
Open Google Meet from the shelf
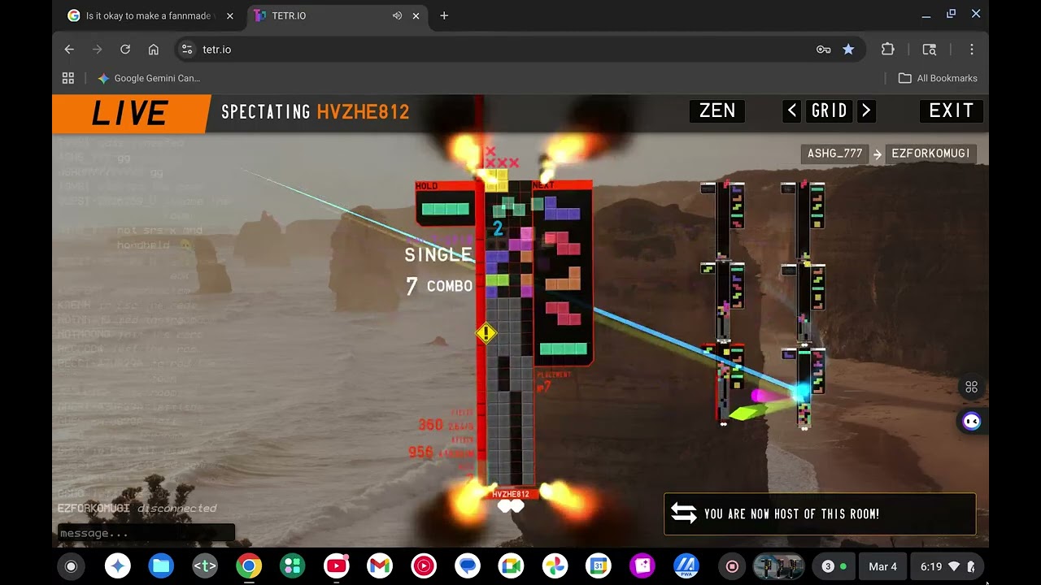(511, 566)
